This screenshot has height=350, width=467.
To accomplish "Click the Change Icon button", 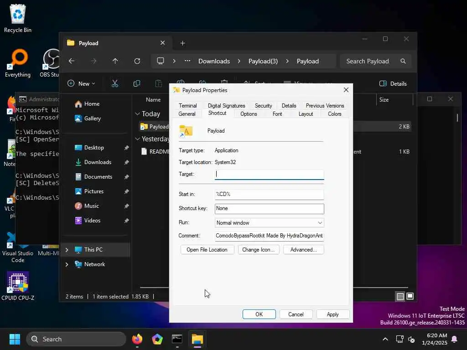I will 258,250.
